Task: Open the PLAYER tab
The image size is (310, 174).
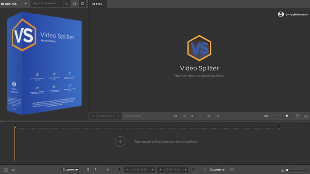Action: [x=98, y=4]
